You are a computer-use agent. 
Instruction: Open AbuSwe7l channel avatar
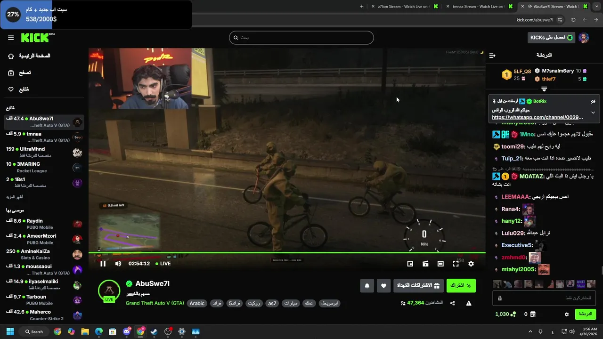pos(109,291)
